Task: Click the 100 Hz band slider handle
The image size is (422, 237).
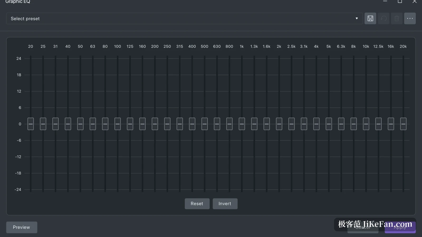Action: [x=118, y=124]
